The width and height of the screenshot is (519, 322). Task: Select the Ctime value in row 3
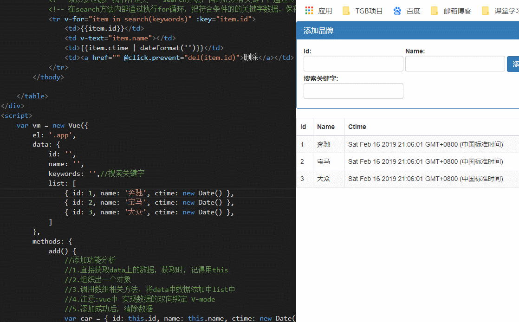(x=425, y=179)
